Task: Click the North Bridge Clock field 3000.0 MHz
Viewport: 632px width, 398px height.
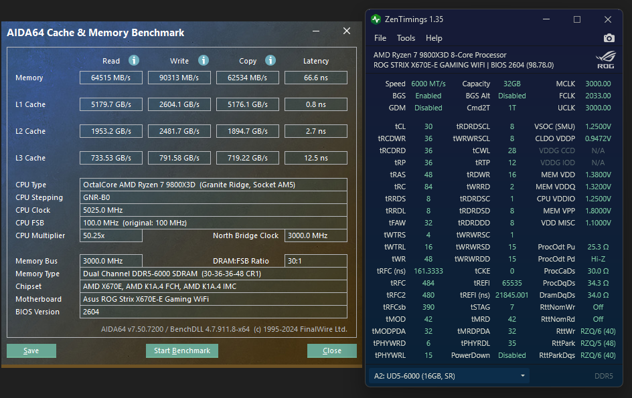Action: tap(316, 235)
